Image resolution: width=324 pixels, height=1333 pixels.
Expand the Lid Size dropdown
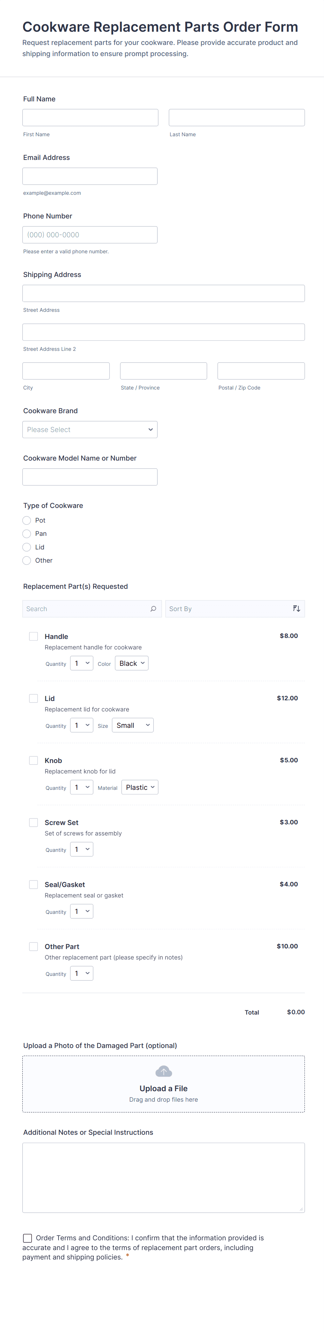click(133, 725)
